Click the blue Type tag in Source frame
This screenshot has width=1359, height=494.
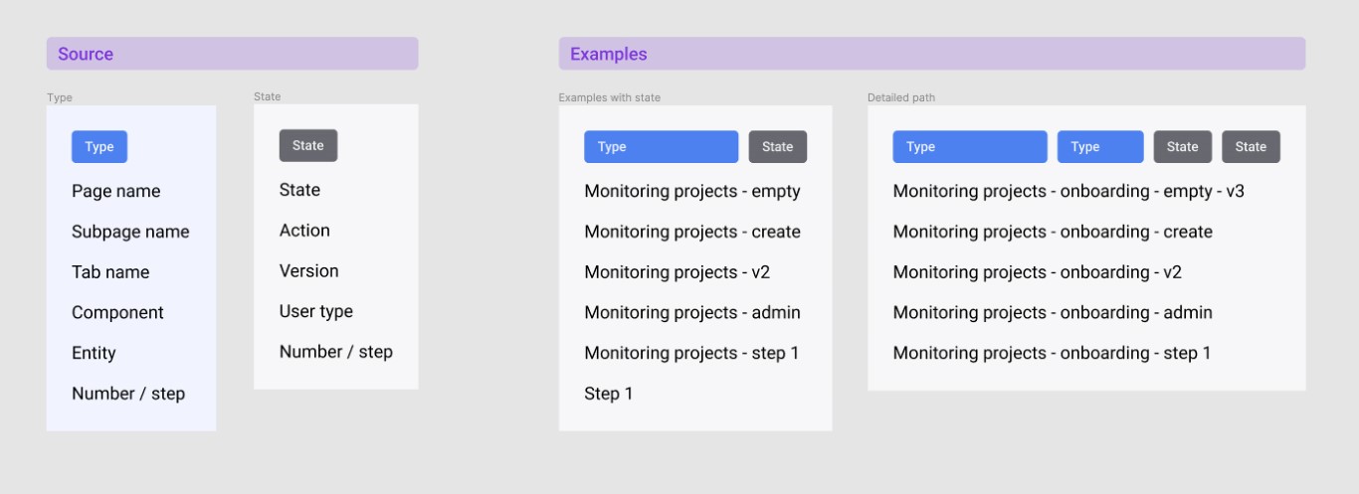coord(99,146)
